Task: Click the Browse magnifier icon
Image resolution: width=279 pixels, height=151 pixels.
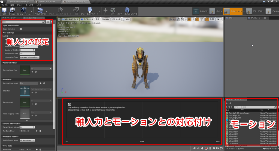Action: coord(12,10)
